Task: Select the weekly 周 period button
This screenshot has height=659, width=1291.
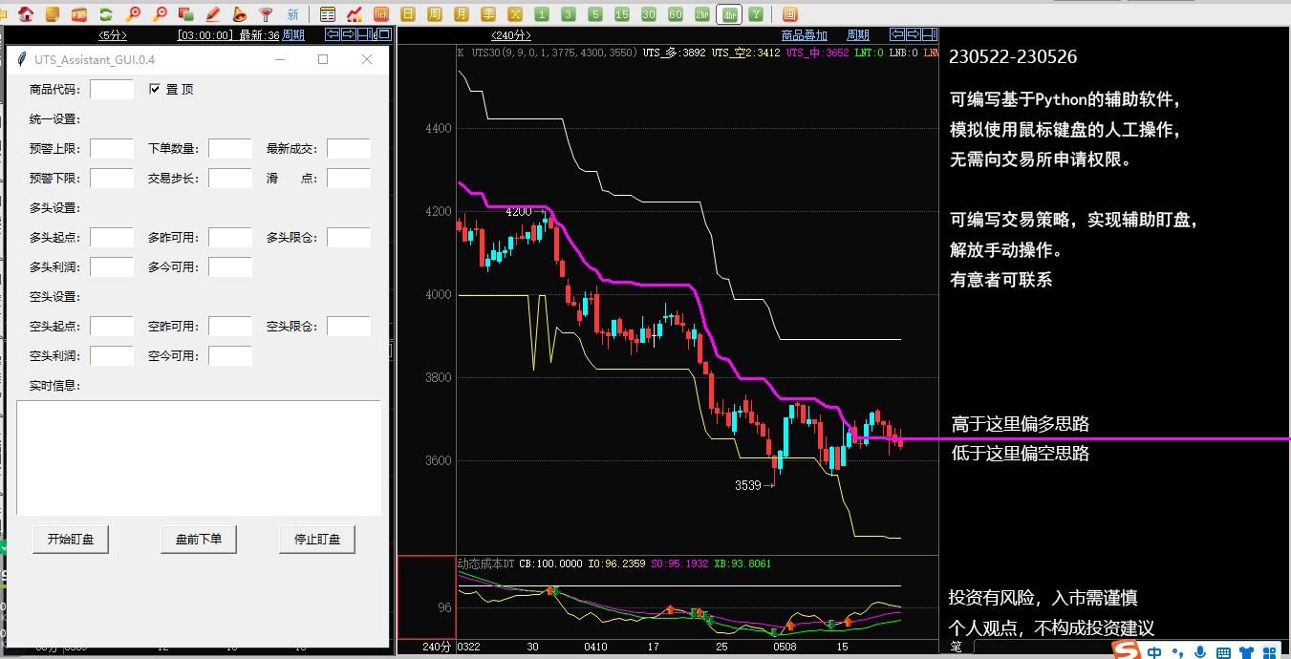Action: click(x=435, y=13)
